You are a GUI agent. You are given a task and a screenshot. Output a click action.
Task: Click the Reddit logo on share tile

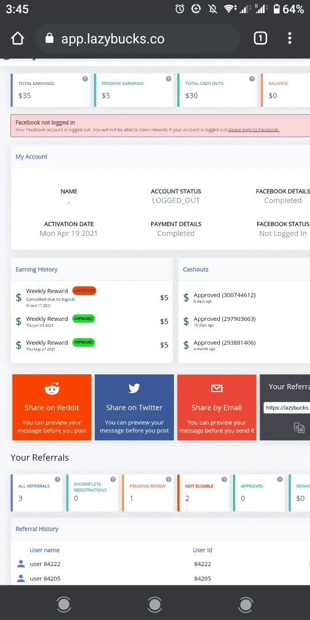52,389
